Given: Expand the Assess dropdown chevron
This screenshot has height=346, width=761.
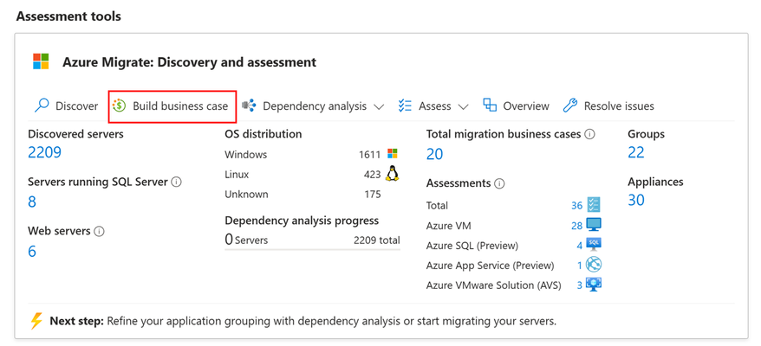Looking at the screenshot, I should [463, 106].
